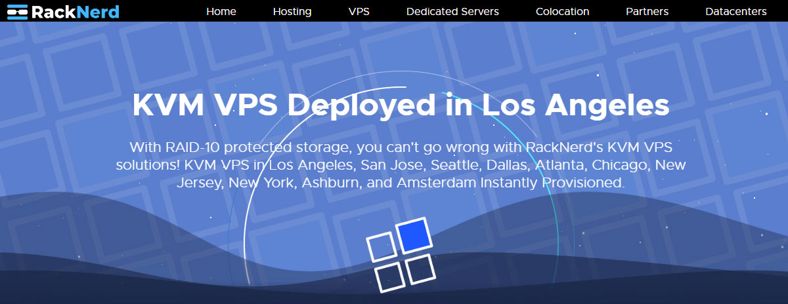Select VPS in the navigation bar

(x=359, y=11)
